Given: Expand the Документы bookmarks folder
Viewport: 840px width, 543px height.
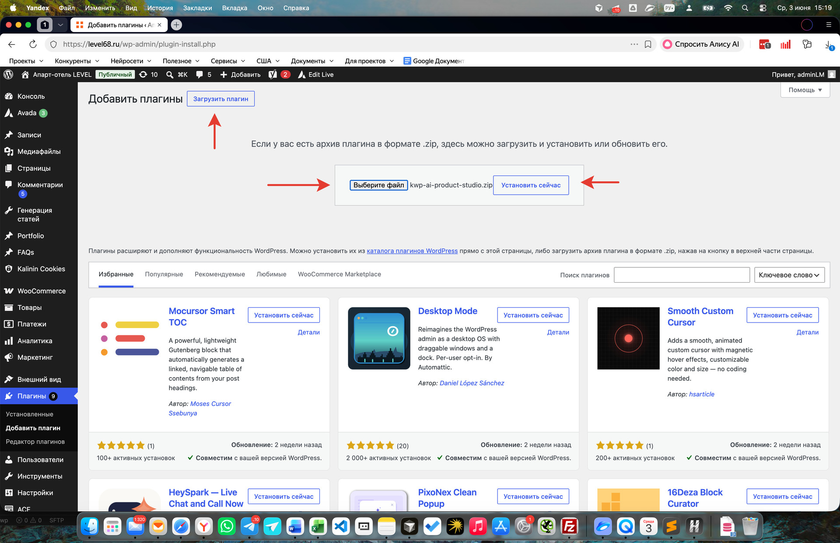Looking at the screenshot, I should click(x=312, y=61).
